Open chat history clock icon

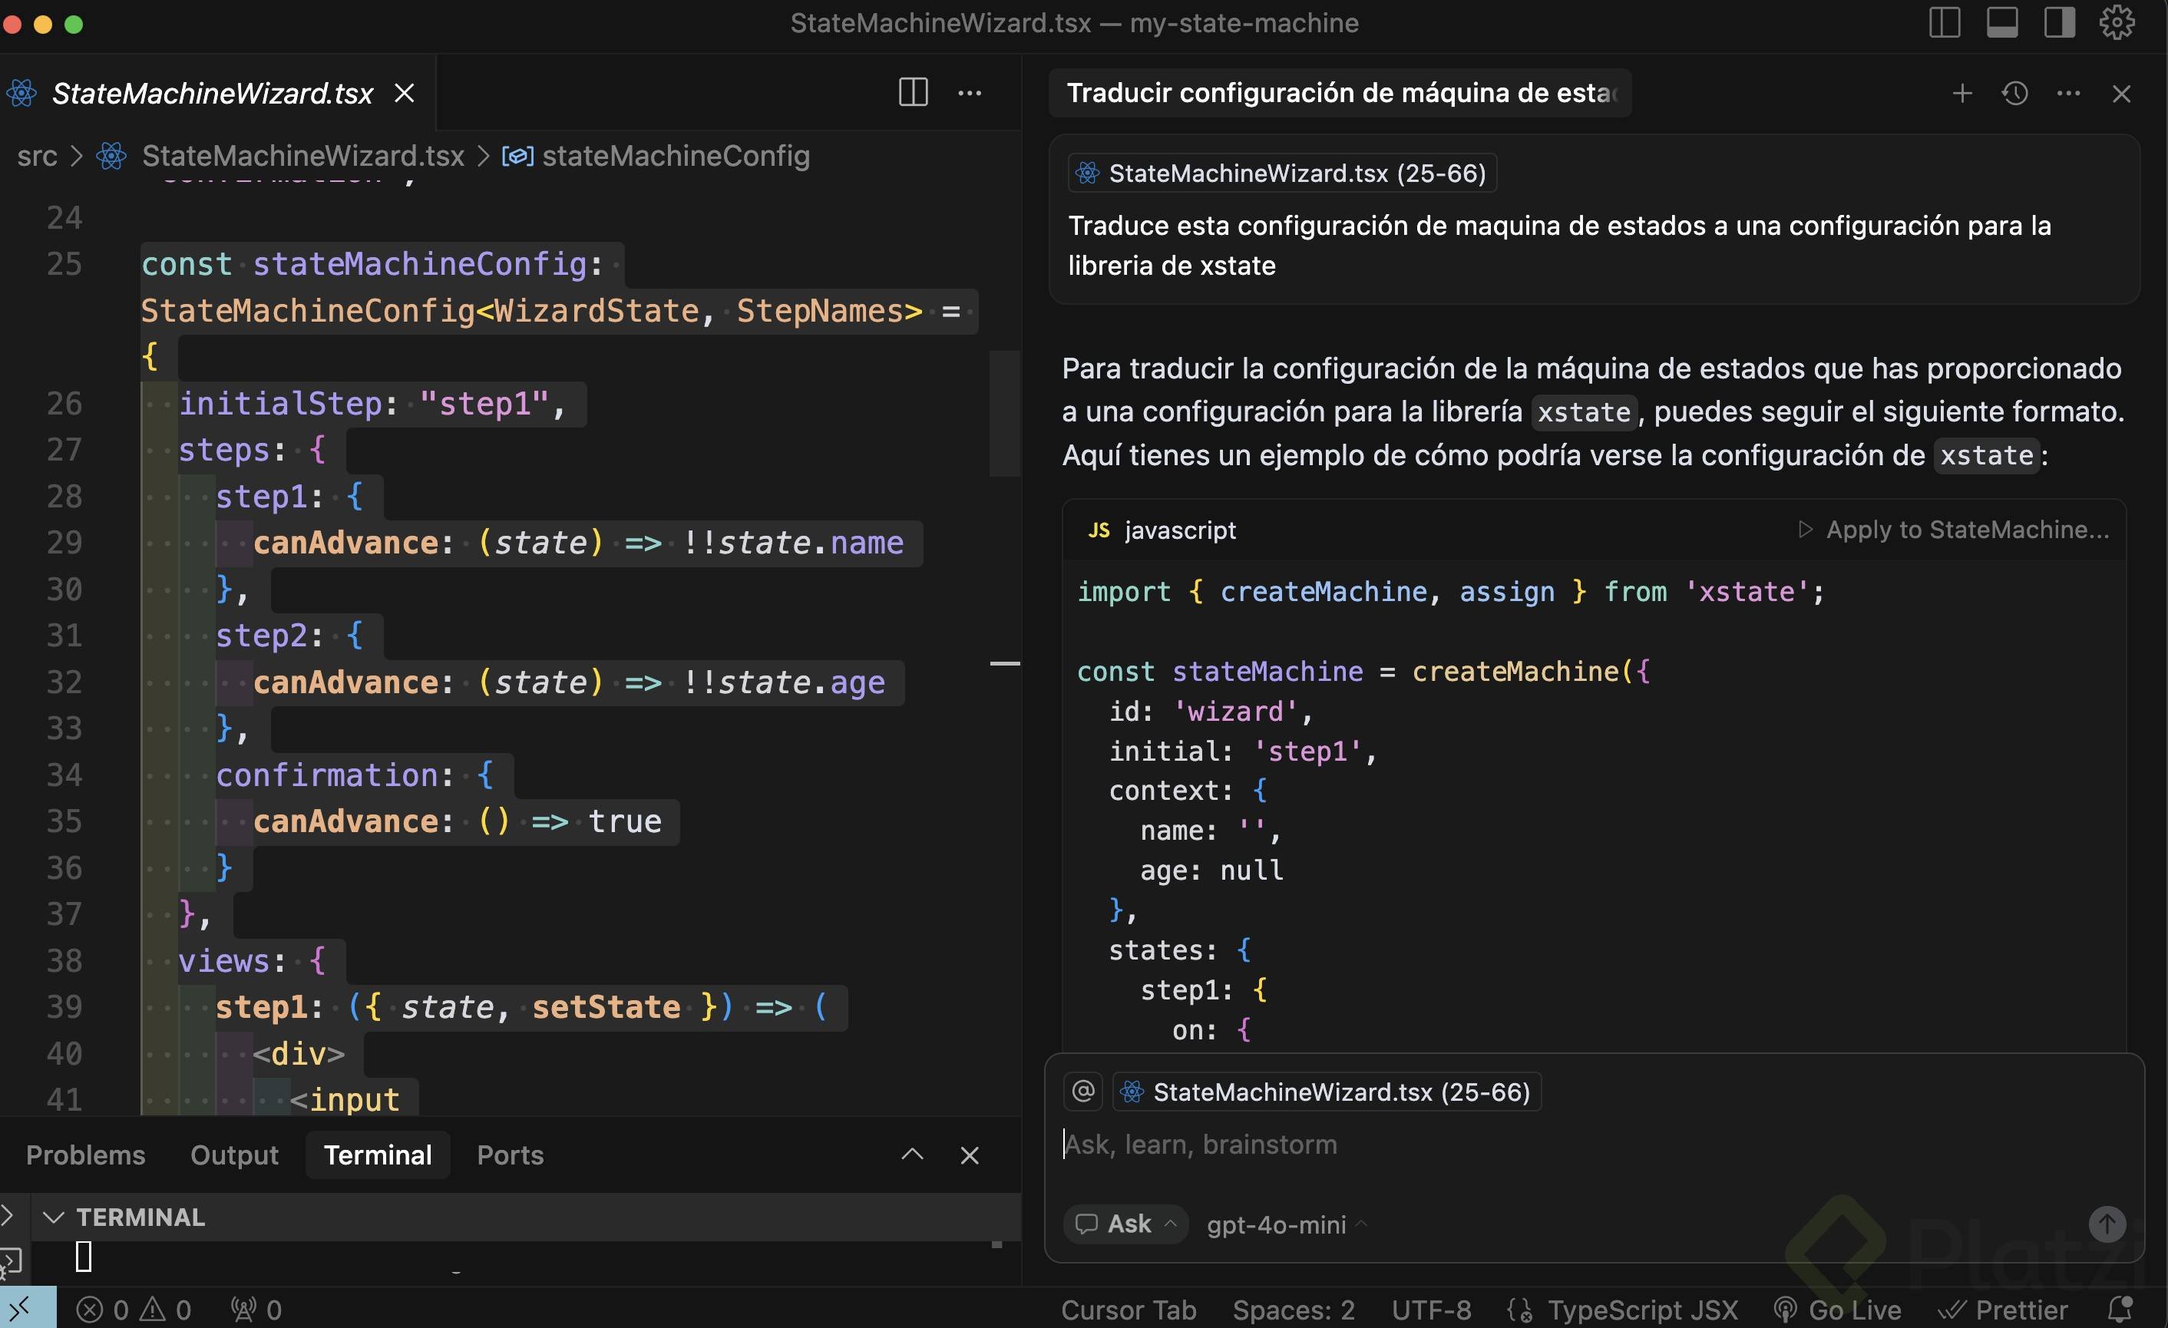[x=2015, y=94]
